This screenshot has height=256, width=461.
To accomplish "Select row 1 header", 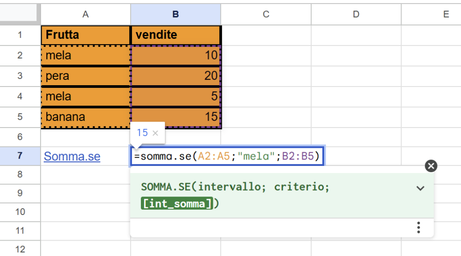I will pyautogui.click(x=20, y=35).
